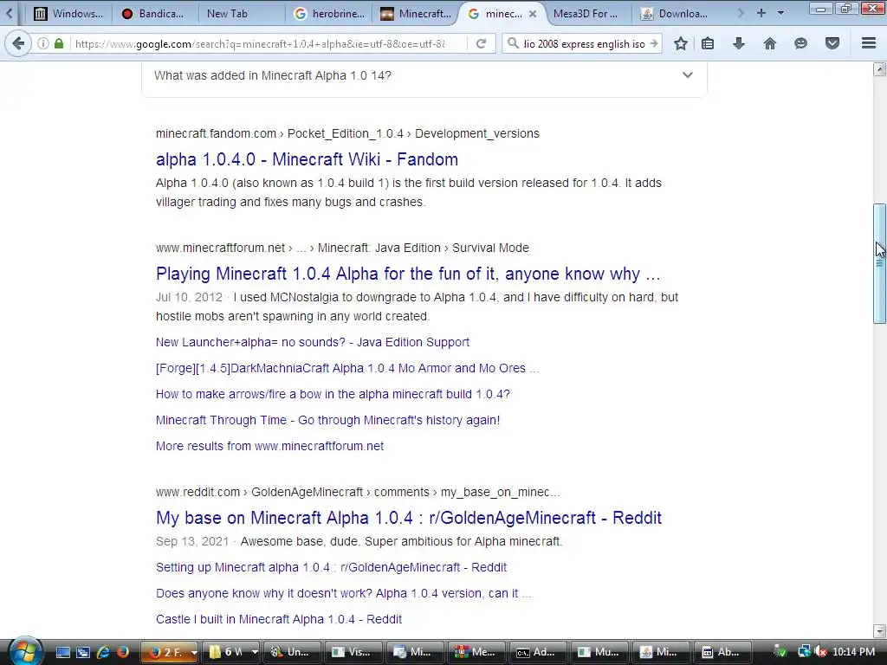This screenshot has width=887, height=665.
Task: Click the search magnifier icon in search box
Action: click(x=513, y=43)
